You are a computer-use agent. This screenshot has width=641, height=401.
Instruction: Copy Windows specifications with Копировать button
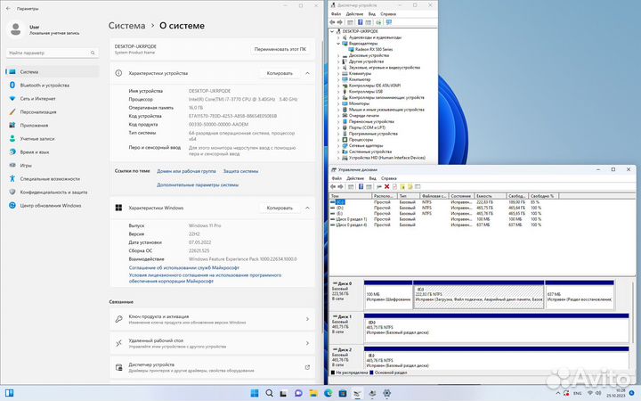point(280,208)
